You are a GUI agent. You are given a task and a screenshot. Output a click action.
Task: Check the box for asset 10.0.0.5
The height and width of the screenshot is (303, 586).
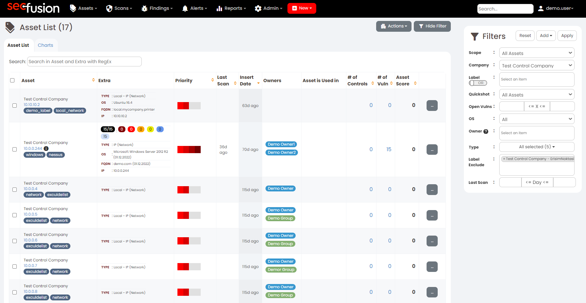tap(14, 215)
